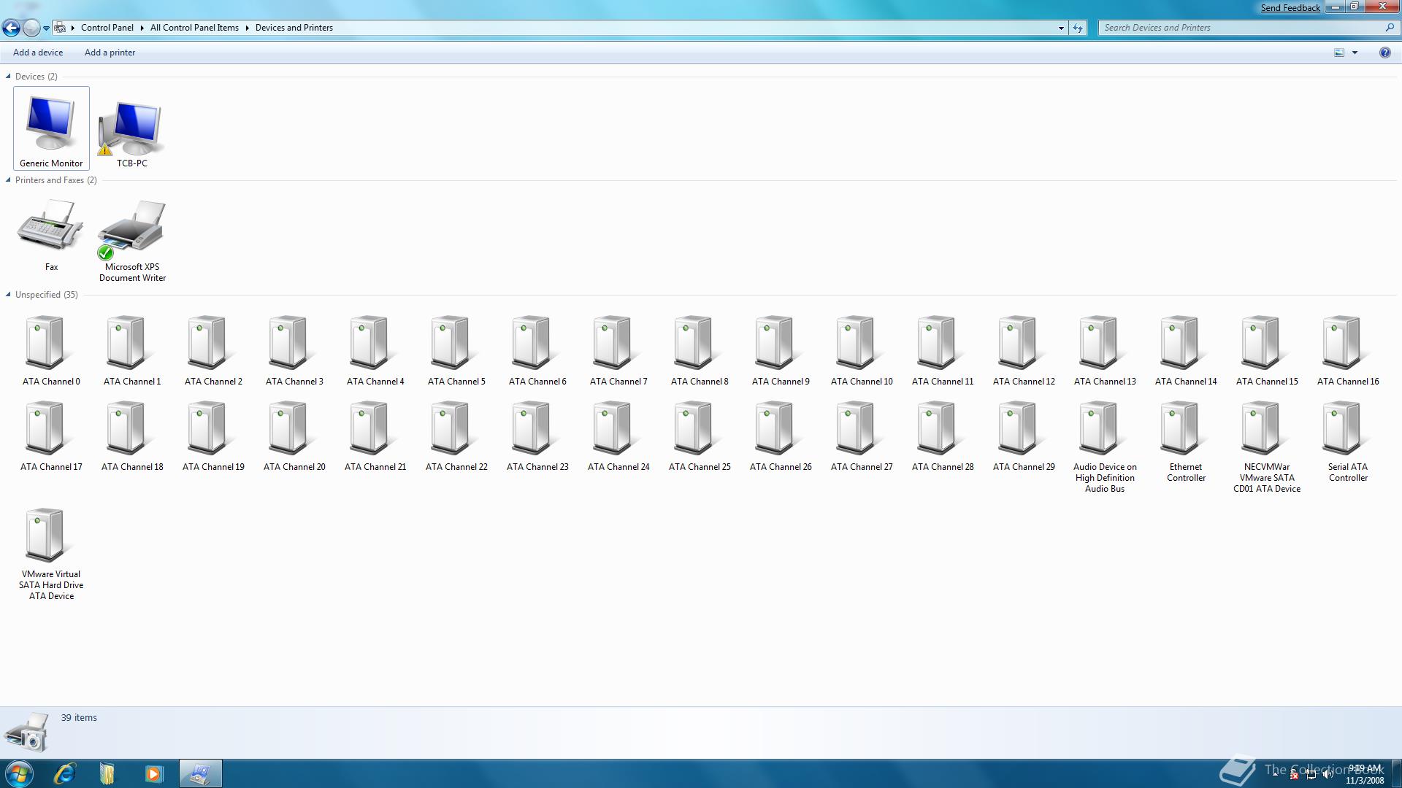Image resolution: width=1402 pixels, height=788 pixels.
Task: Open Windows Media Player from taskbar
Action: point(153,773)
